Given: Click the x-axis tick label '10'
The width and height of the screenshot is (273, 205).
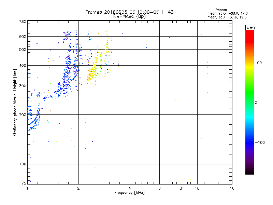Looking at the screenshot, I should (197, 188).
